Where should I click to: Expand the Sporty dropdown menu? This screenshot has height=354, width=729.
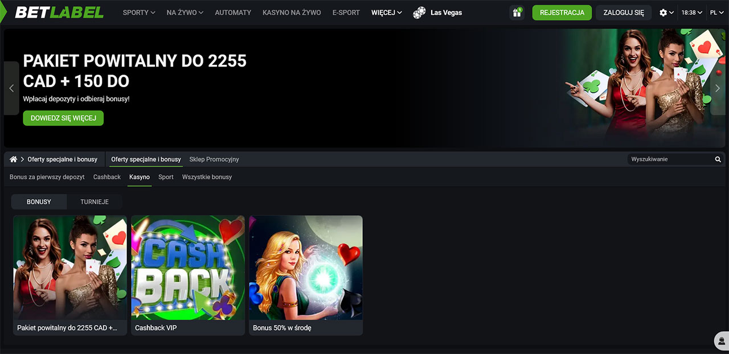click(x=138, y=13)
